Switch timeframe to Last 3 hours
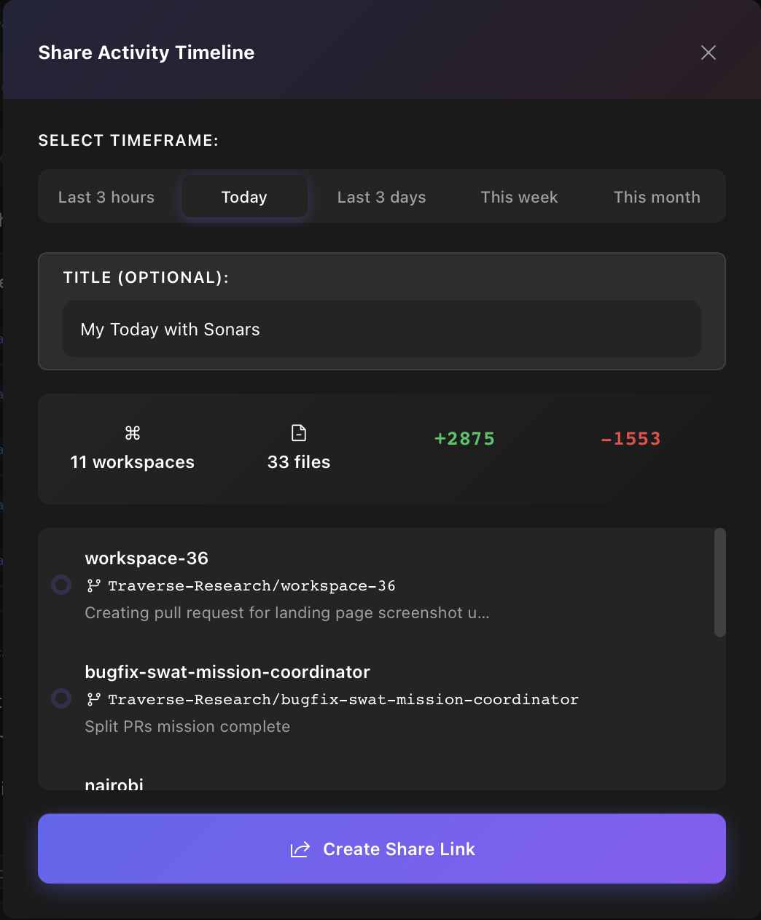The height and width of the screenshot is (920, 761). [106, 197]
